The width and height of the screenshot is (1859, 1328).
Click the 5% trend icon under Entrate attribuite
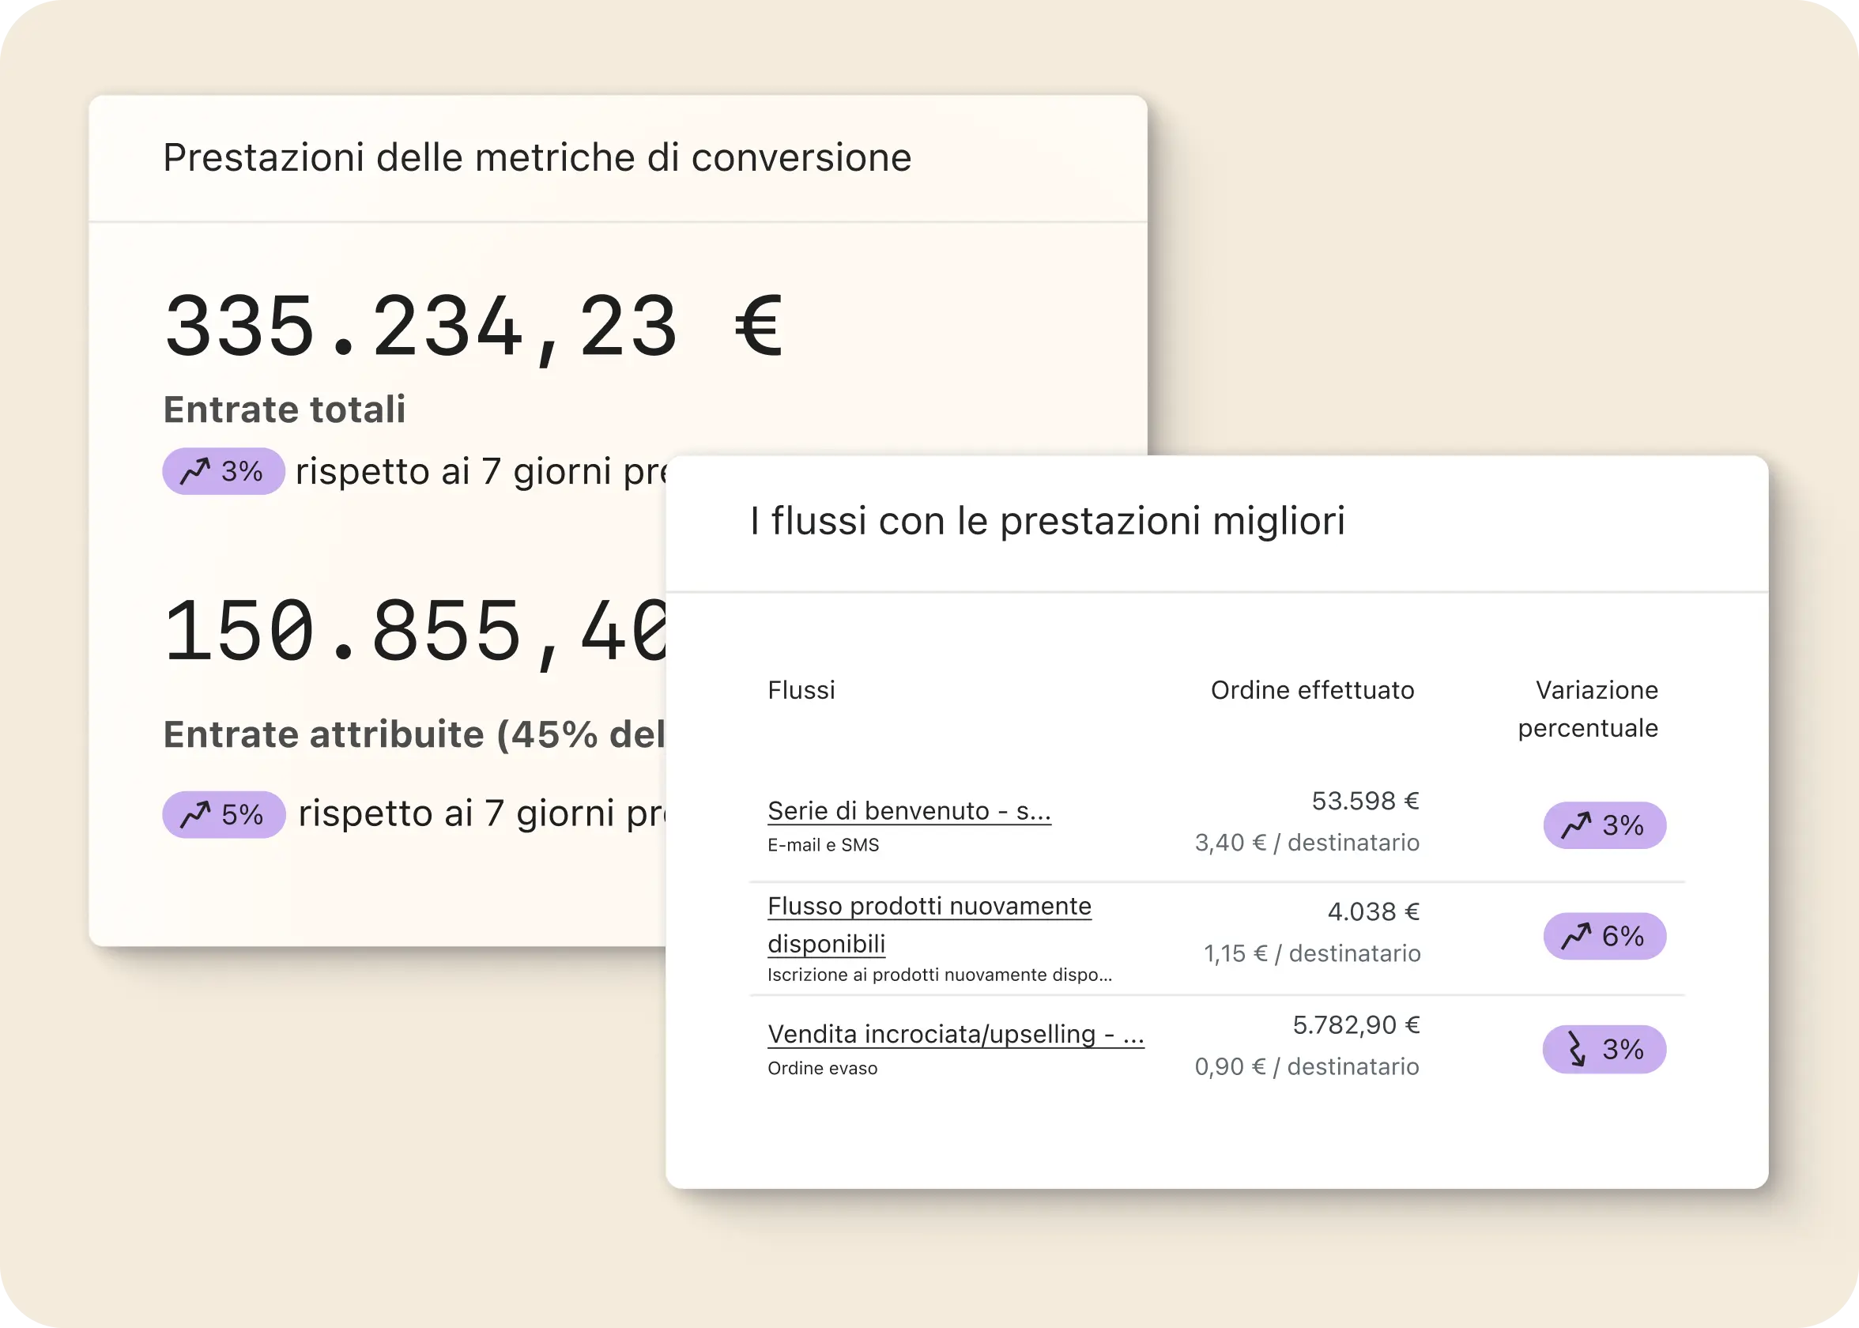(195, 814)
